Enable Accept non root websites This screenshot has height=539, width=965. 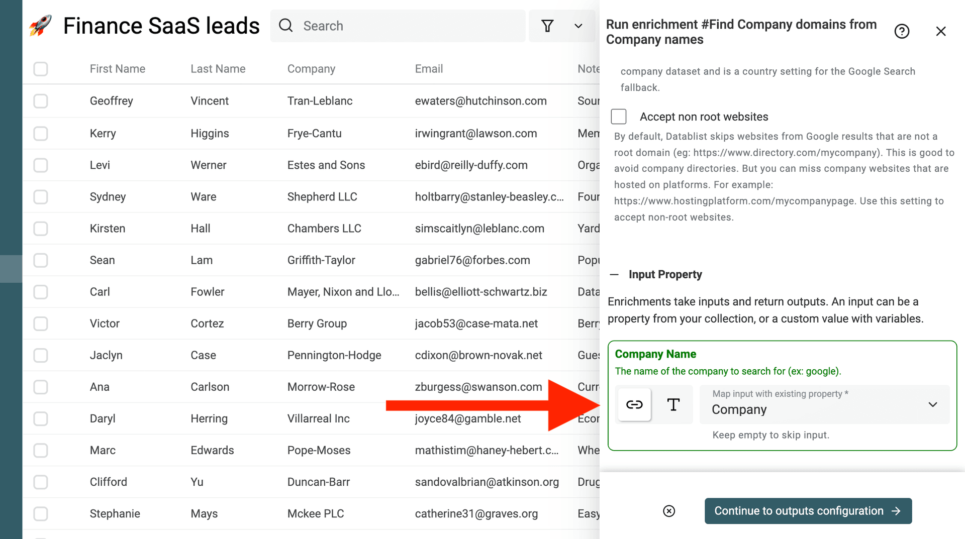tap(619, 116)
